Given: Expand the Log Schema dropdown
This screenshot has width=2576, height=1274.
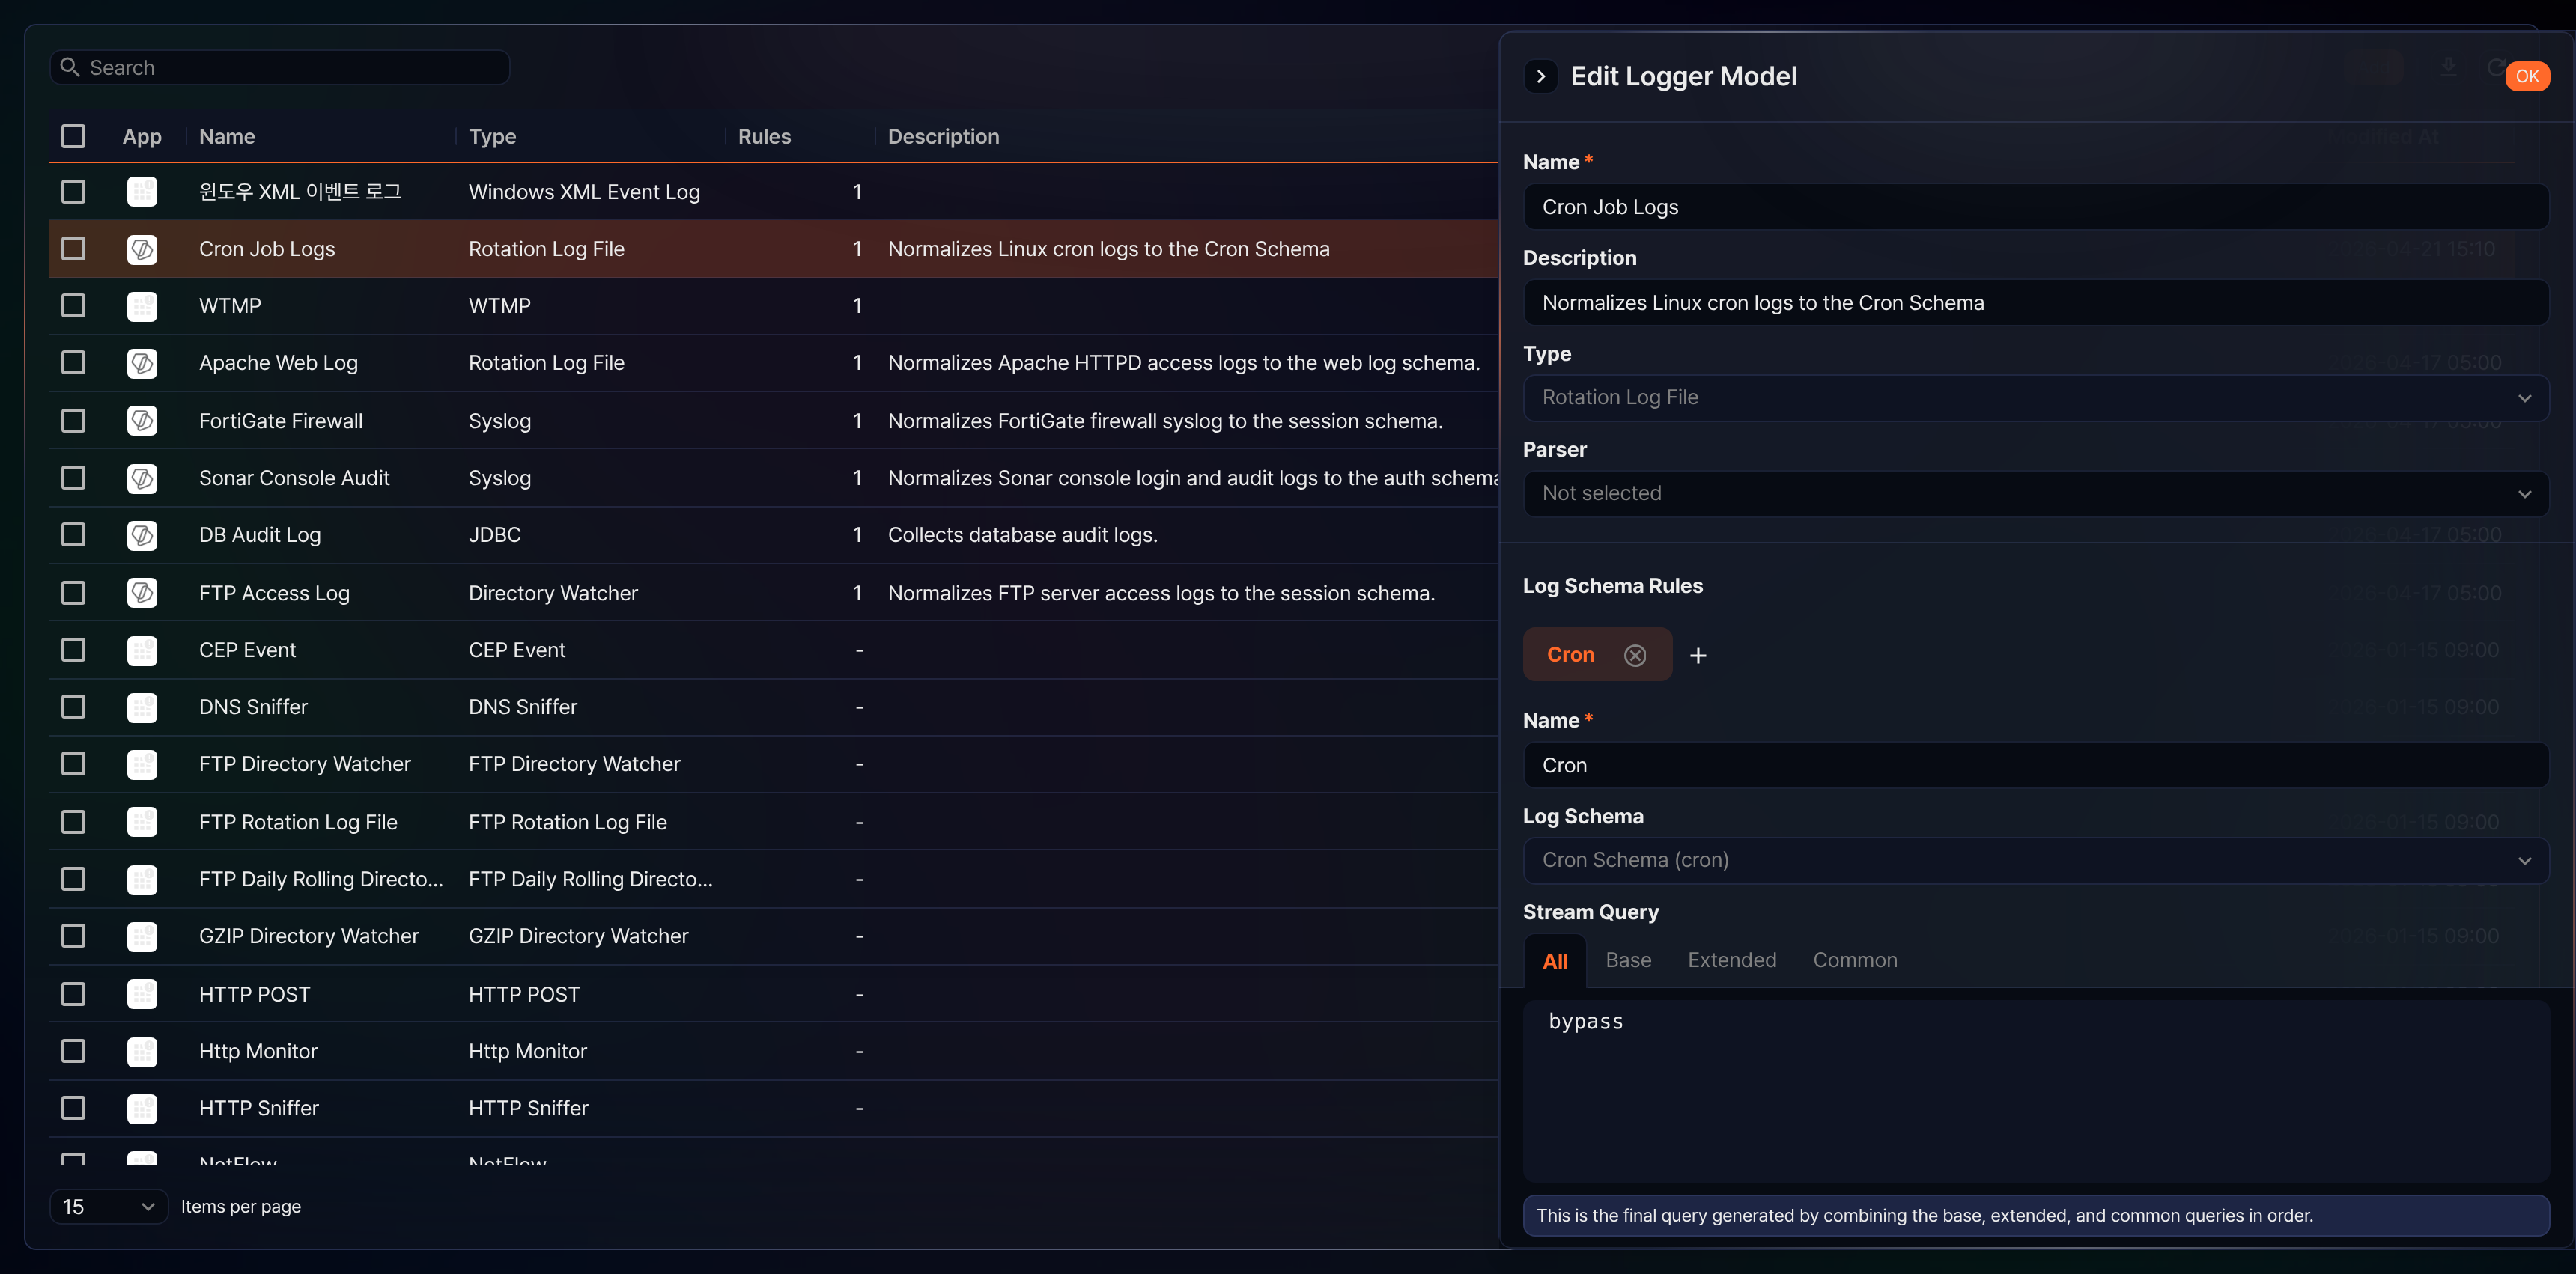Looking at the screenshot, I should point(2035,860).
